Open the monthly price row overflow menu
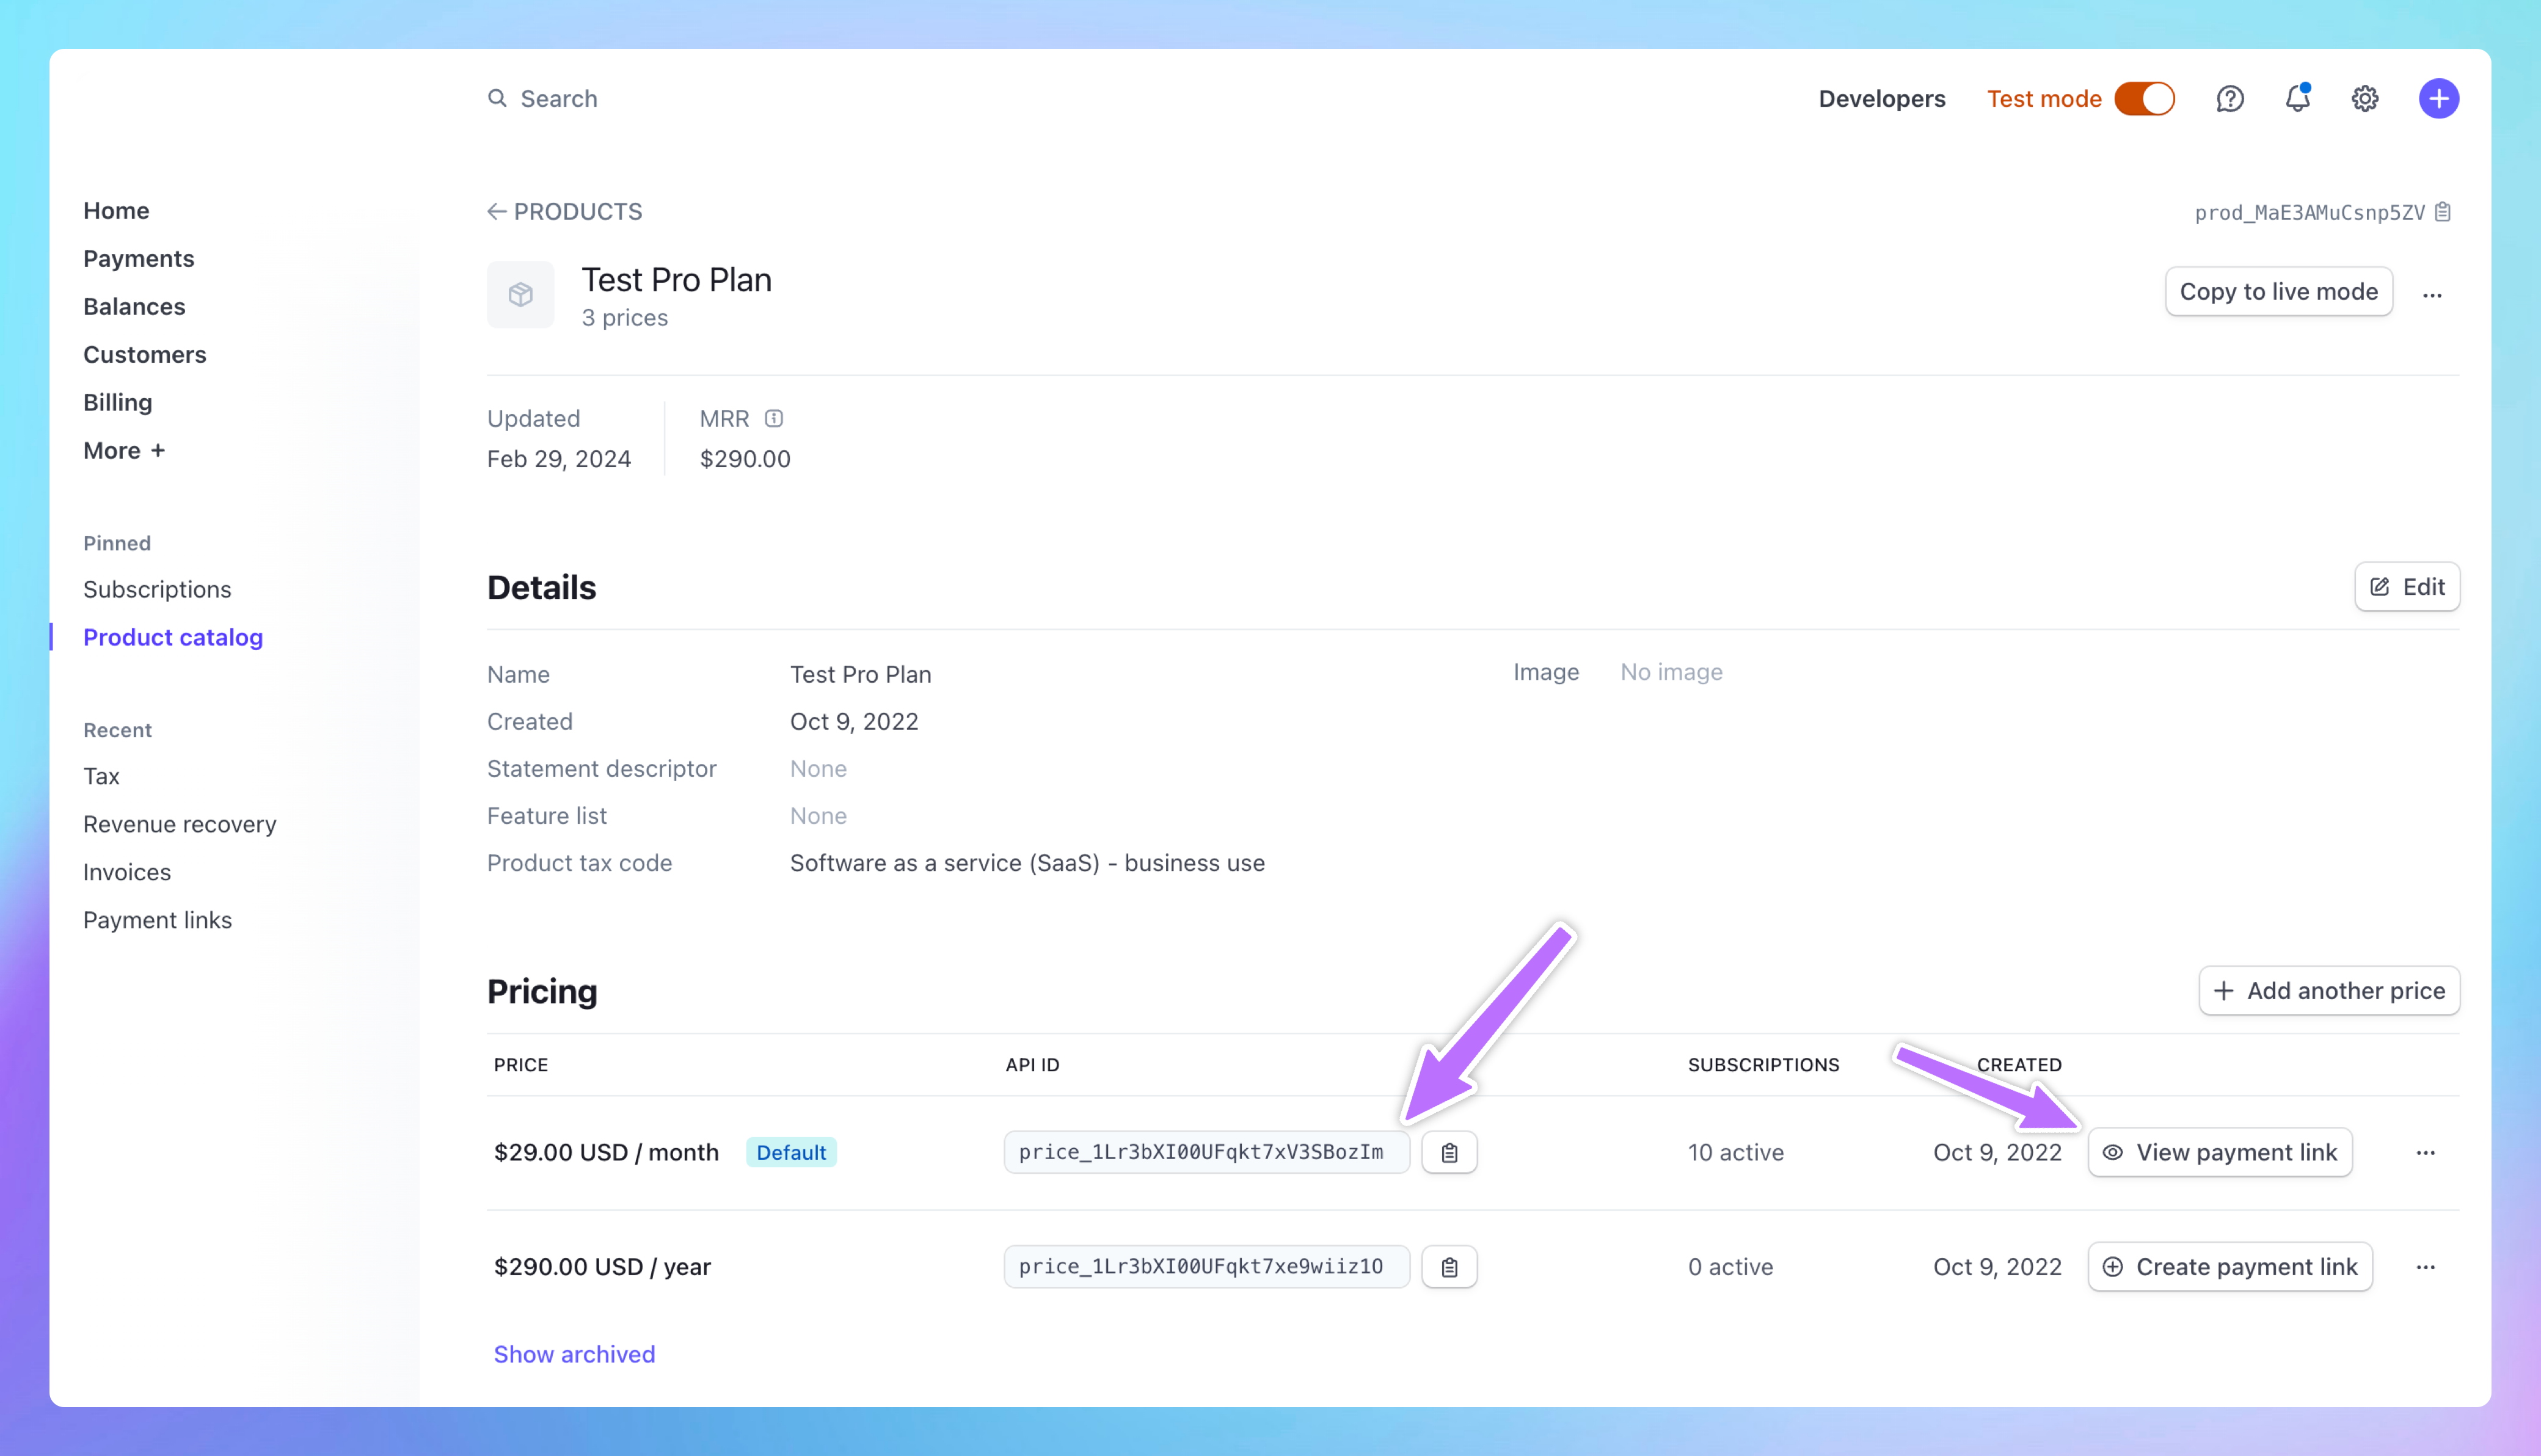 (2426, 1152)
